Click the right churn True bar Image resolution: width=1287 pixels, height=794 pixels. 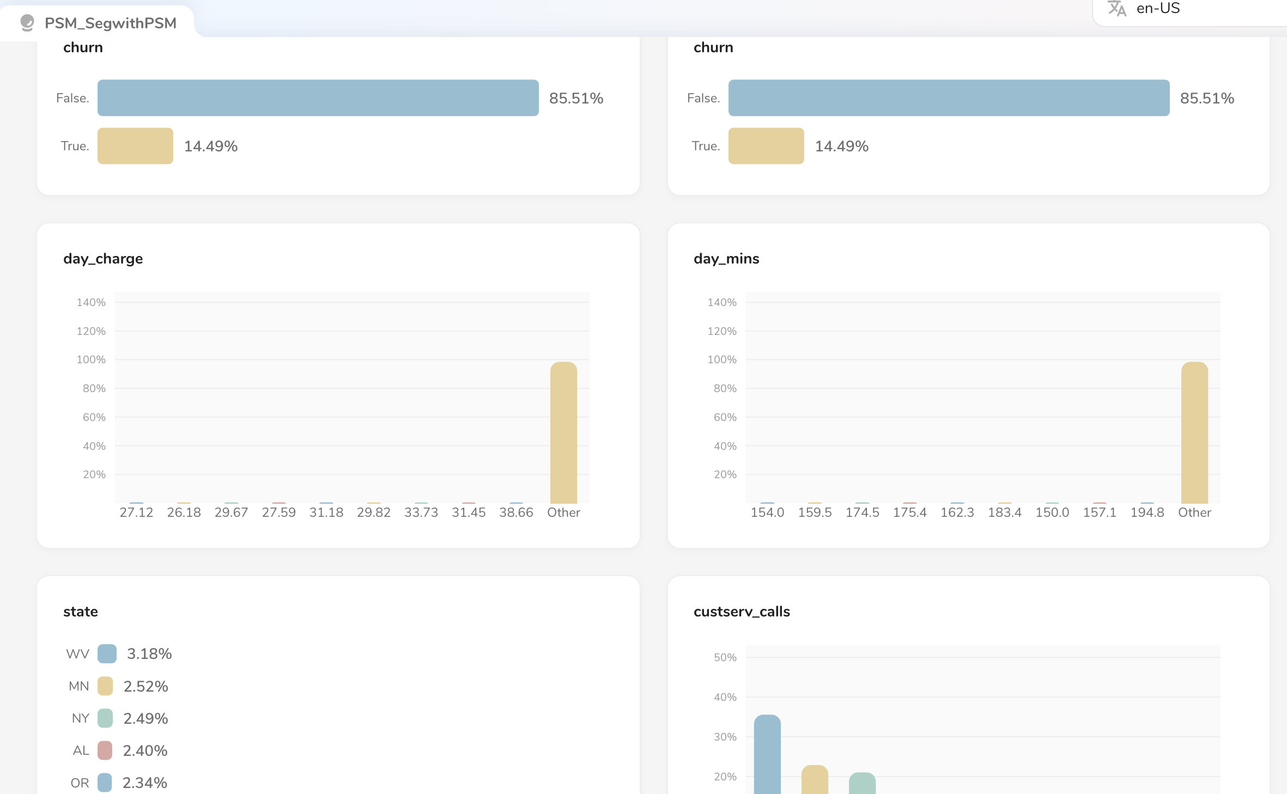pyautogui.click(x=766, y=146)
